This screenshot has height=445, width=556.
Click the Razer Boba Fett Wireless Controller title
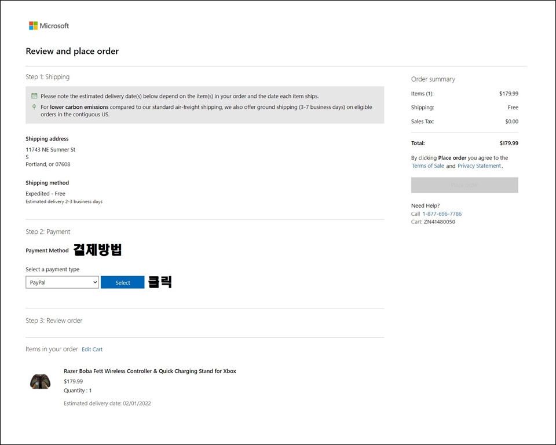point(150,371)
